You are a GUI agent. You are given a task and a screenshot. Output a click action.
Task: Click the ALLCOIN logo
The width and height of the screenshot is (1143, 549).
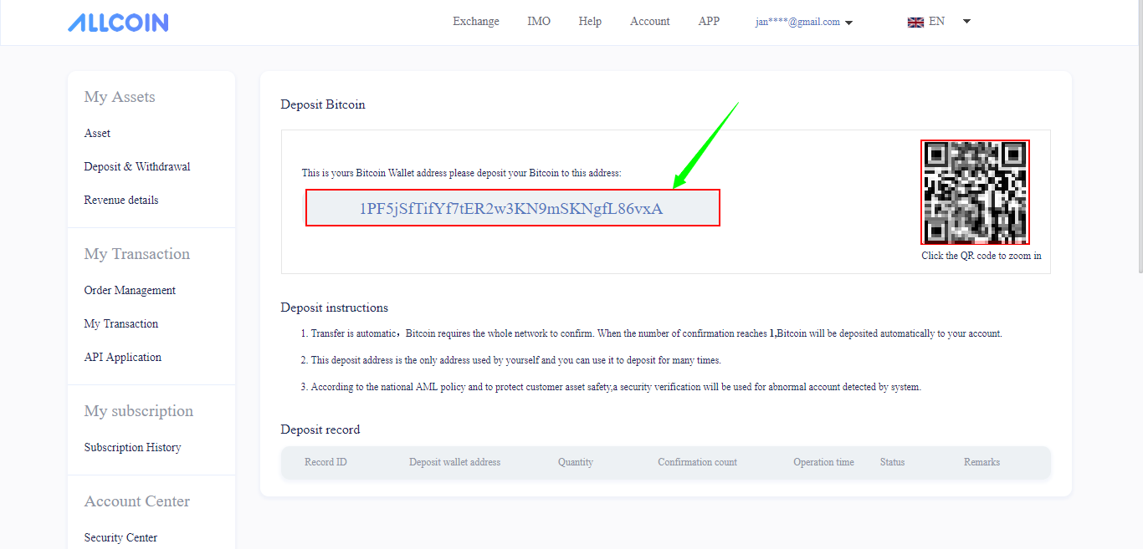[118, 23]
